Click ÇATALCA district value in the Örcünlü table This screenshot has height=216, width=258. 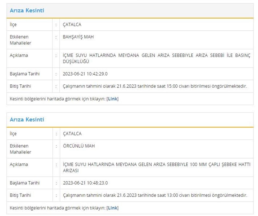tap(72, 134)
